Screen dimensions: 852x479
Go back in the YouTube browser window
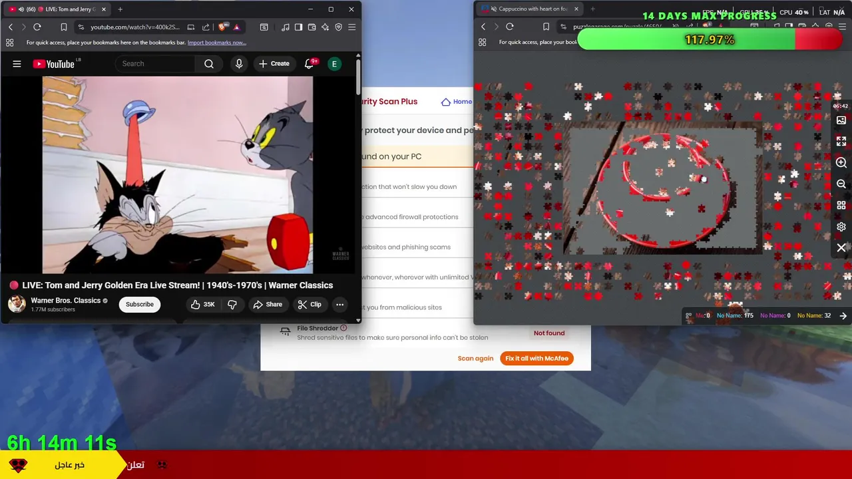[11, 27]
